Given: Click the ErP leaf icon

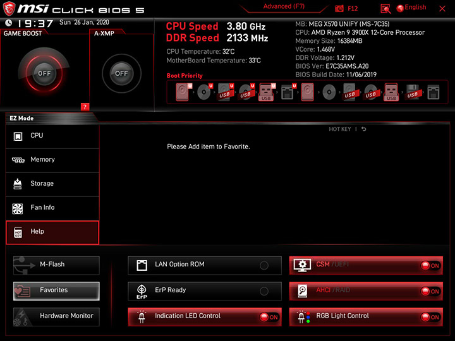Looking at the screenshot, I should (x=142, y=291).
